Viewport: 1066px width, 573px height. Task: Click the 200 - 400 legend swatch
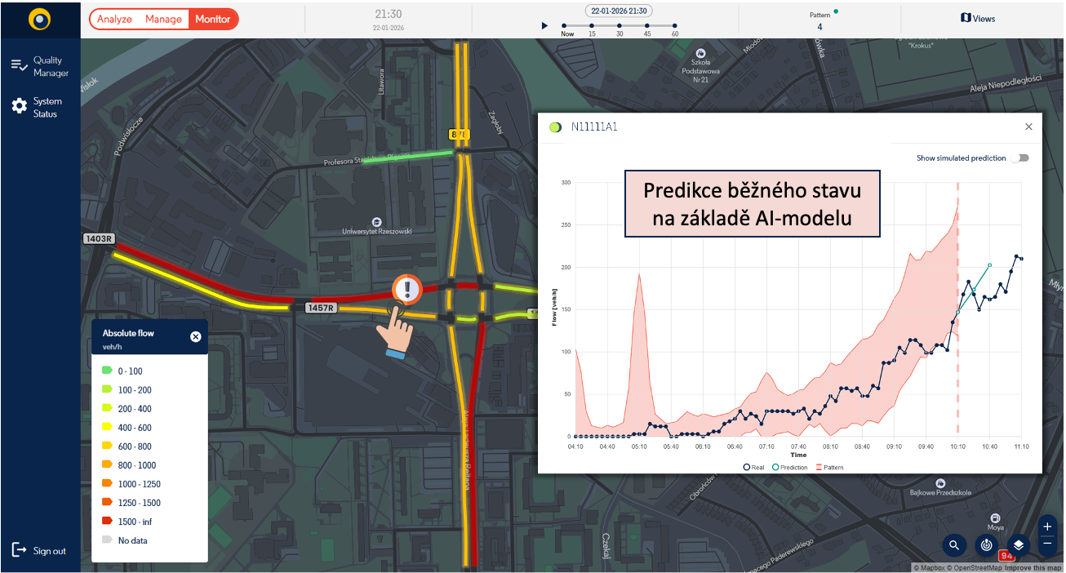[106, 408]
